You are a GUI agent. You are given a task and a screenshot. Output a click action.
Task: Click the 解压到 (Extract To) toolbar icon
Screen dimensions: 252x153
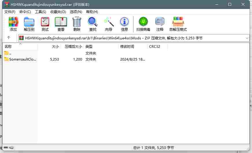click(29, 22)
